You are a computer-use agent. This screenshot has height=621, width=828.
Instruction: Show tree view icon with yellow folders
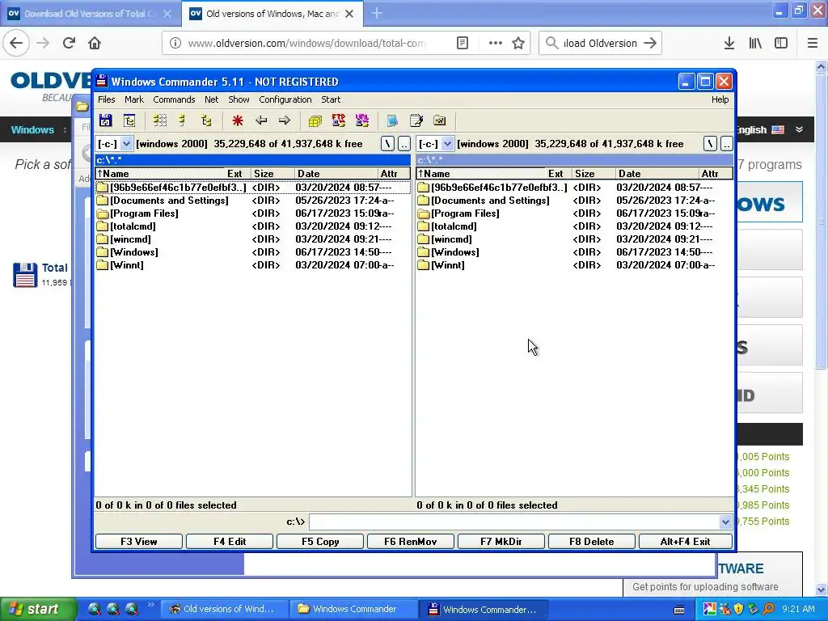pyautogui.click(x=206, y=120)
